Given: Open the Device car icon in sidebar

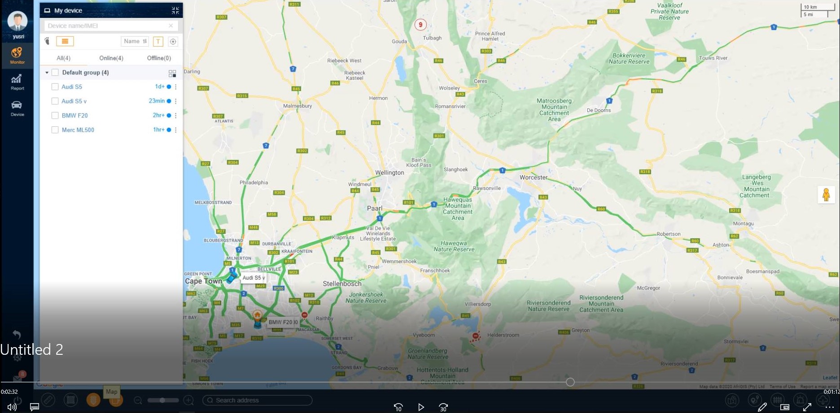Looking at the screenshot, I should click(x=17, y=108).
